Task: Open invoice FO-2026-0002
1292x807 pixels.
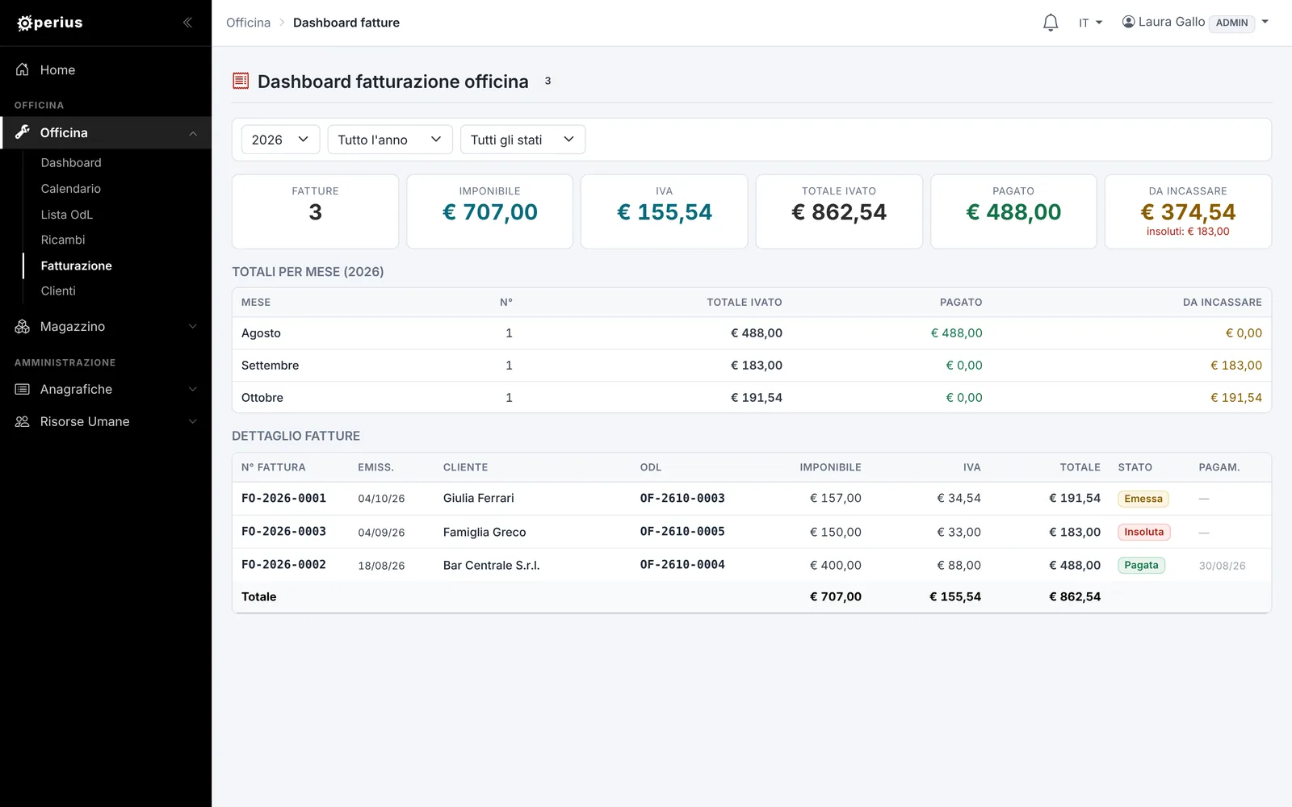Action: [283, 564]
